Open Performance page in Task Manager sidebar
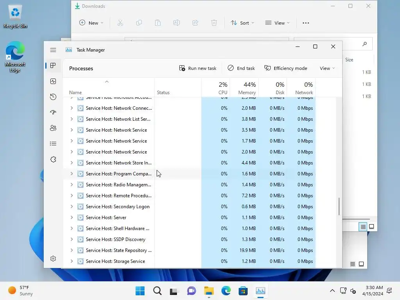Viewport: 400px width, 300px height. pyautogui.click(x=53, y=81)
